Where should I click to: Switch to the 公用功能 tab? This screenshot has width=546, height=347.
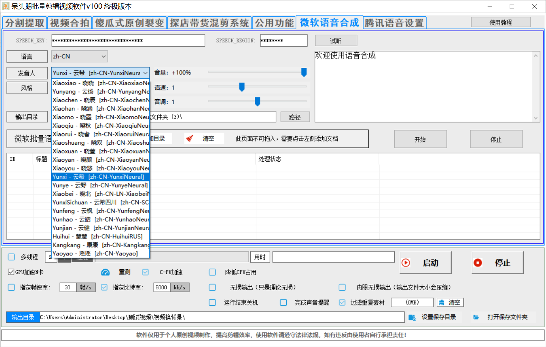pyautogui.click(x=274, y=23)
